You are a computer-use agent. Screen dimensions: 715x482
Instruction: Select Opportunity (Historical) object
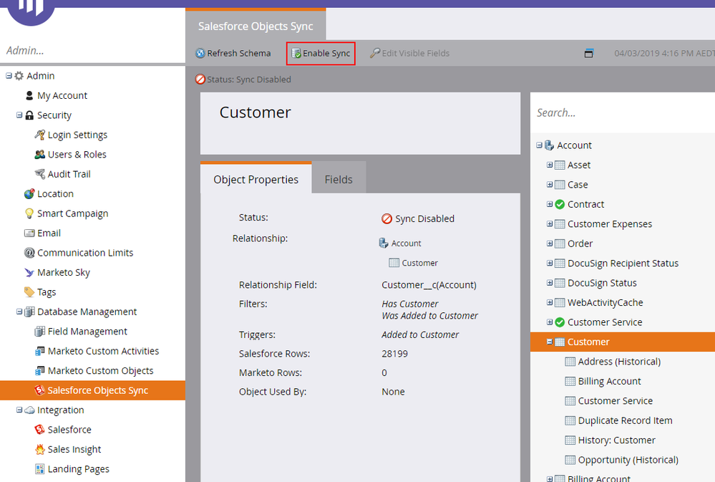pyautogui.click(x=628, y=460)
